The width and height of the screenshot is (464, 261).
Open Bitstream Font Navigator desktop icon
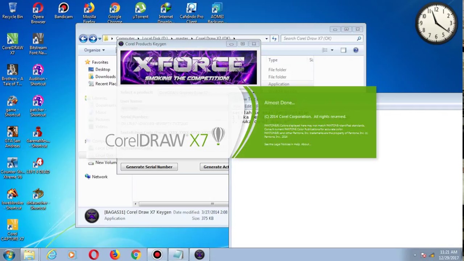click(38, 43)
